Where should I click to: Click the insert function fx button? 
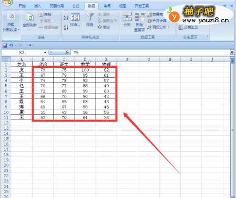pyautogui.click(x=67, y=52)
